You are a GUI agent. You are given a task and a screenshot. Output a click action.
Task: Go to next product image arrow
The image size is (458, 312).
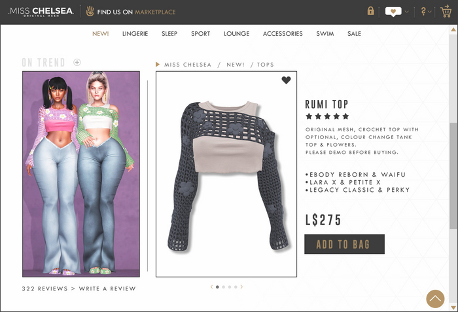point(241,287)
